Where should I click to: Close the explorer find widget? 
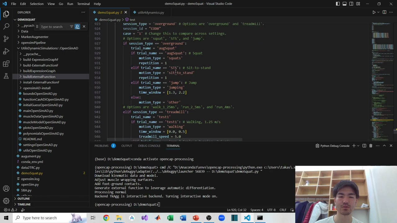(x=84, y=27)
